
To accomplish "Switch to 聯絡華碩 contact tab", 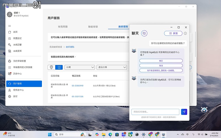I will tap(93, 27).
